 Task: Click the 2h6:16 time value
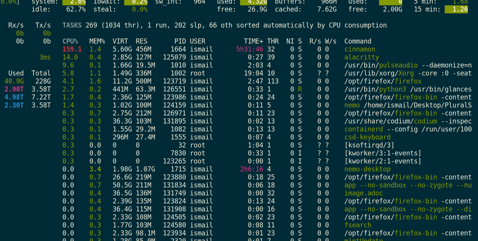[252, 169]
